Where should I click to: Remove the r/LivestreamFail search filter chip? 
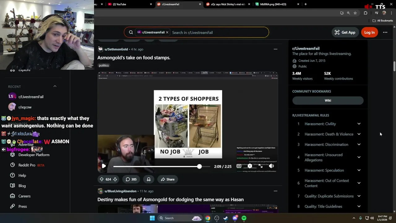coord(167,33)
